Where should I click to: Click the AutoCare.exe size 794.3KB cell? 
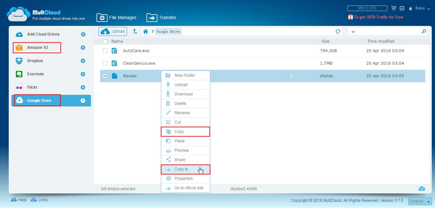pos(328,51)
